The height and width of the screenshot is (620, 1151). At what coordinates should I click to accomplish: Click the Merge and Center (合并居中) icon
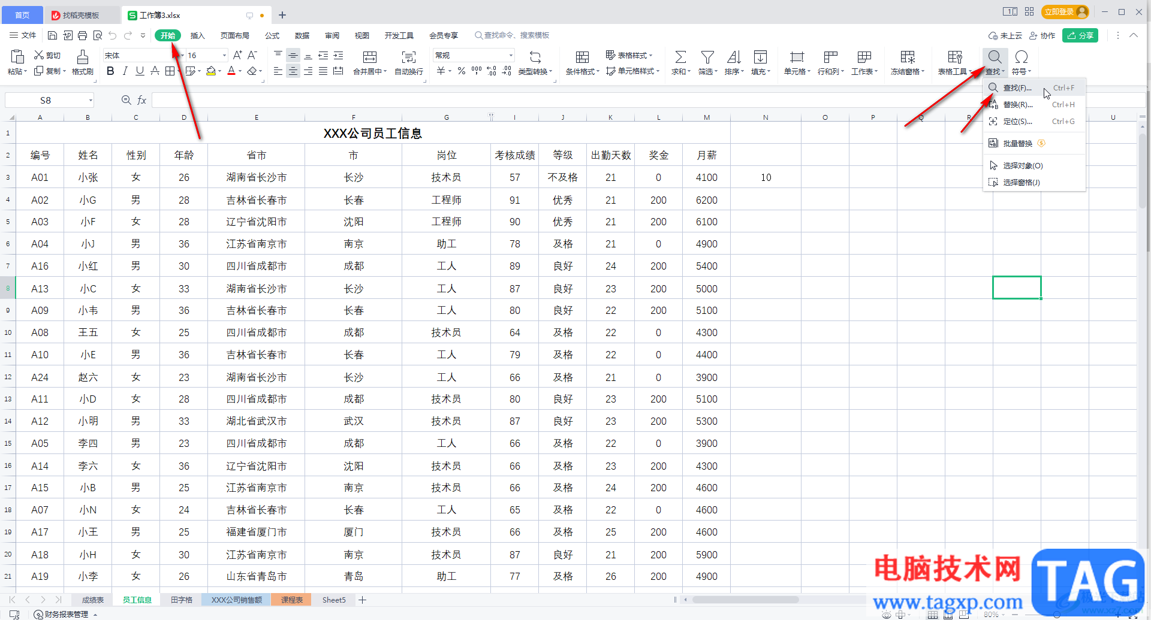(x=369, y=58)
